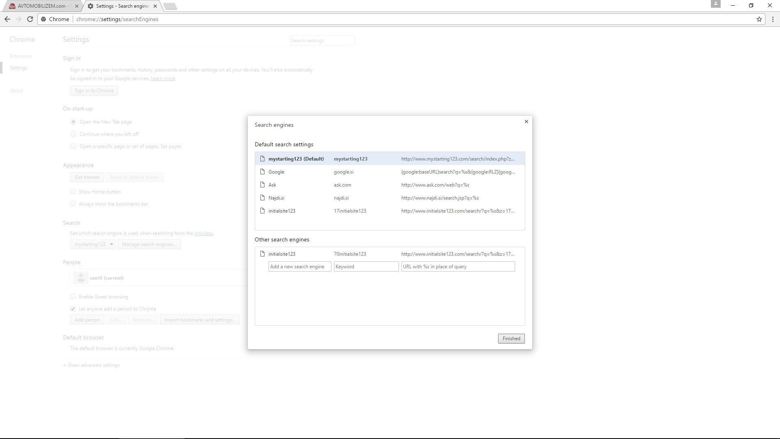The image size is (780, 439).
Task: Open the mystarting123 search engine dropdown
Action: (93, 244)
